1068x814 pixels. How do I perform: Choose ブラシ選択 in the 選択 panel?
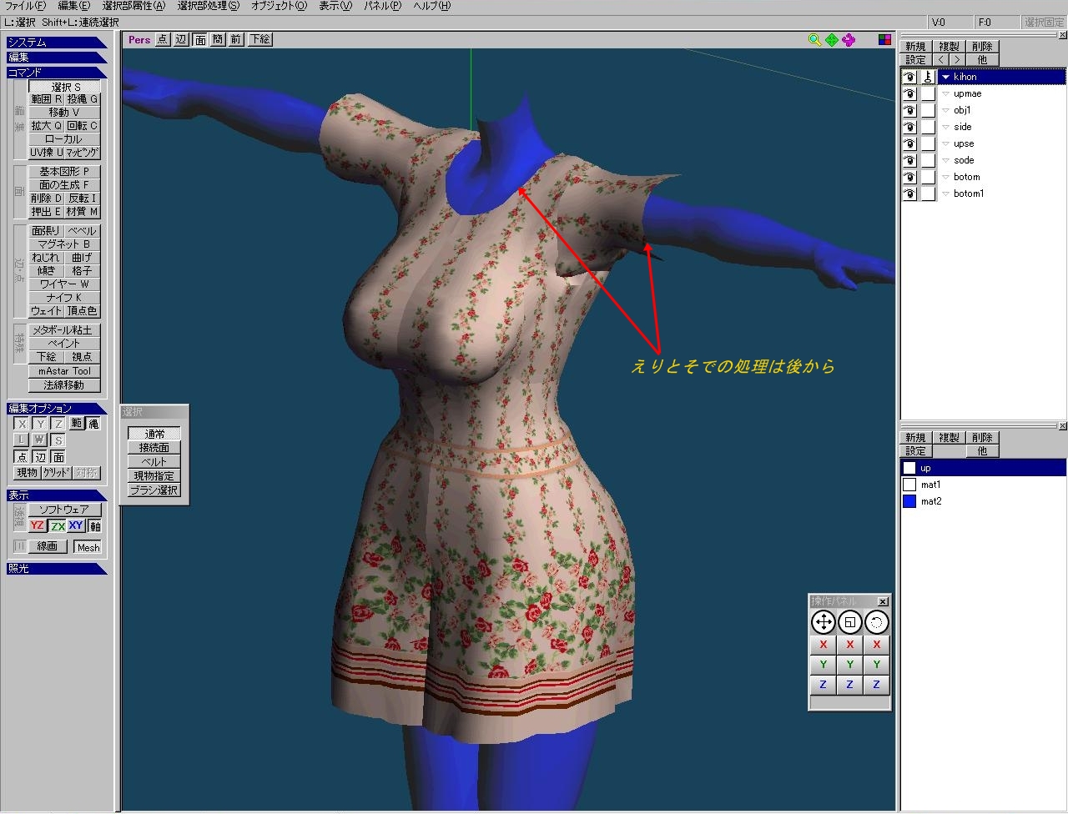pyautogui.click(x=154, y=490)
